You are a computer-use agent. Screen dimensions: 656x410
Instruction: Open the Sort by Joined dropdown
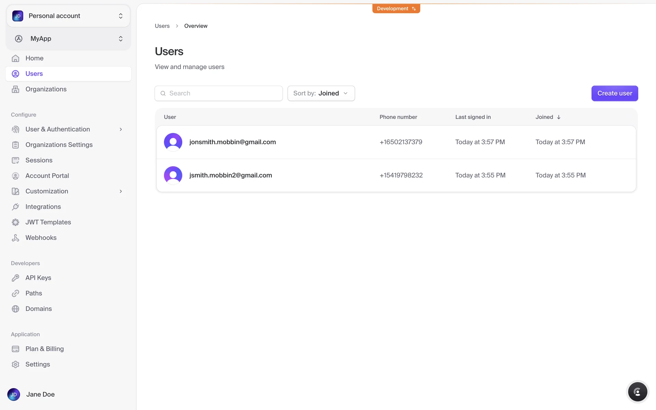(321, 93)
